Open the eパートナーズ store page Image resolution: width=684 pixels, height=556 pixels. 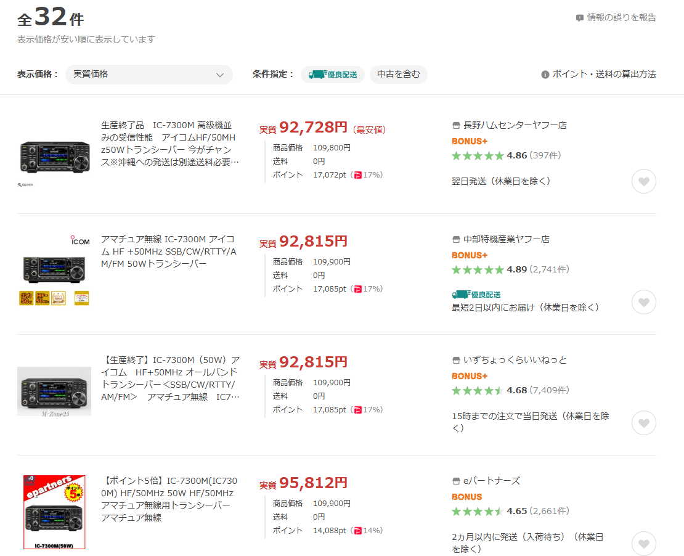tap(491, 481)
